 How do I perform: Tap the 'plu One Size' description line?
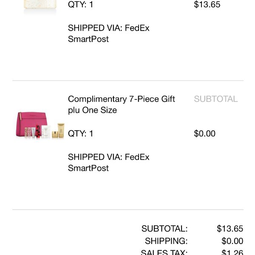(x=92, y=110)
